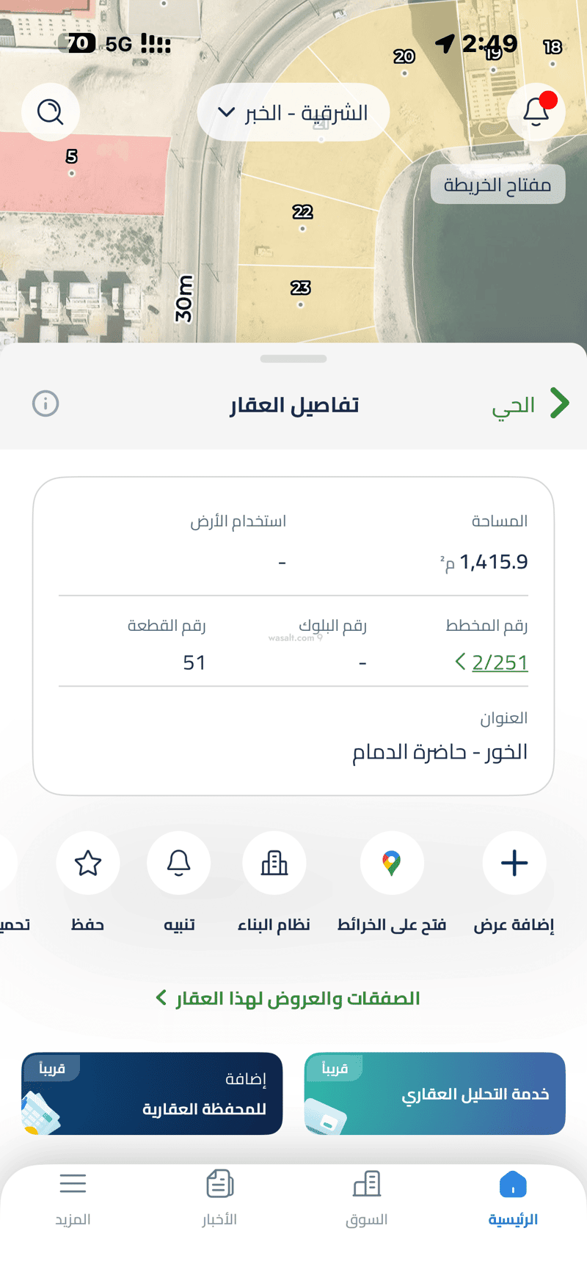Tap the plus icon for إضافة عرض

514,863
